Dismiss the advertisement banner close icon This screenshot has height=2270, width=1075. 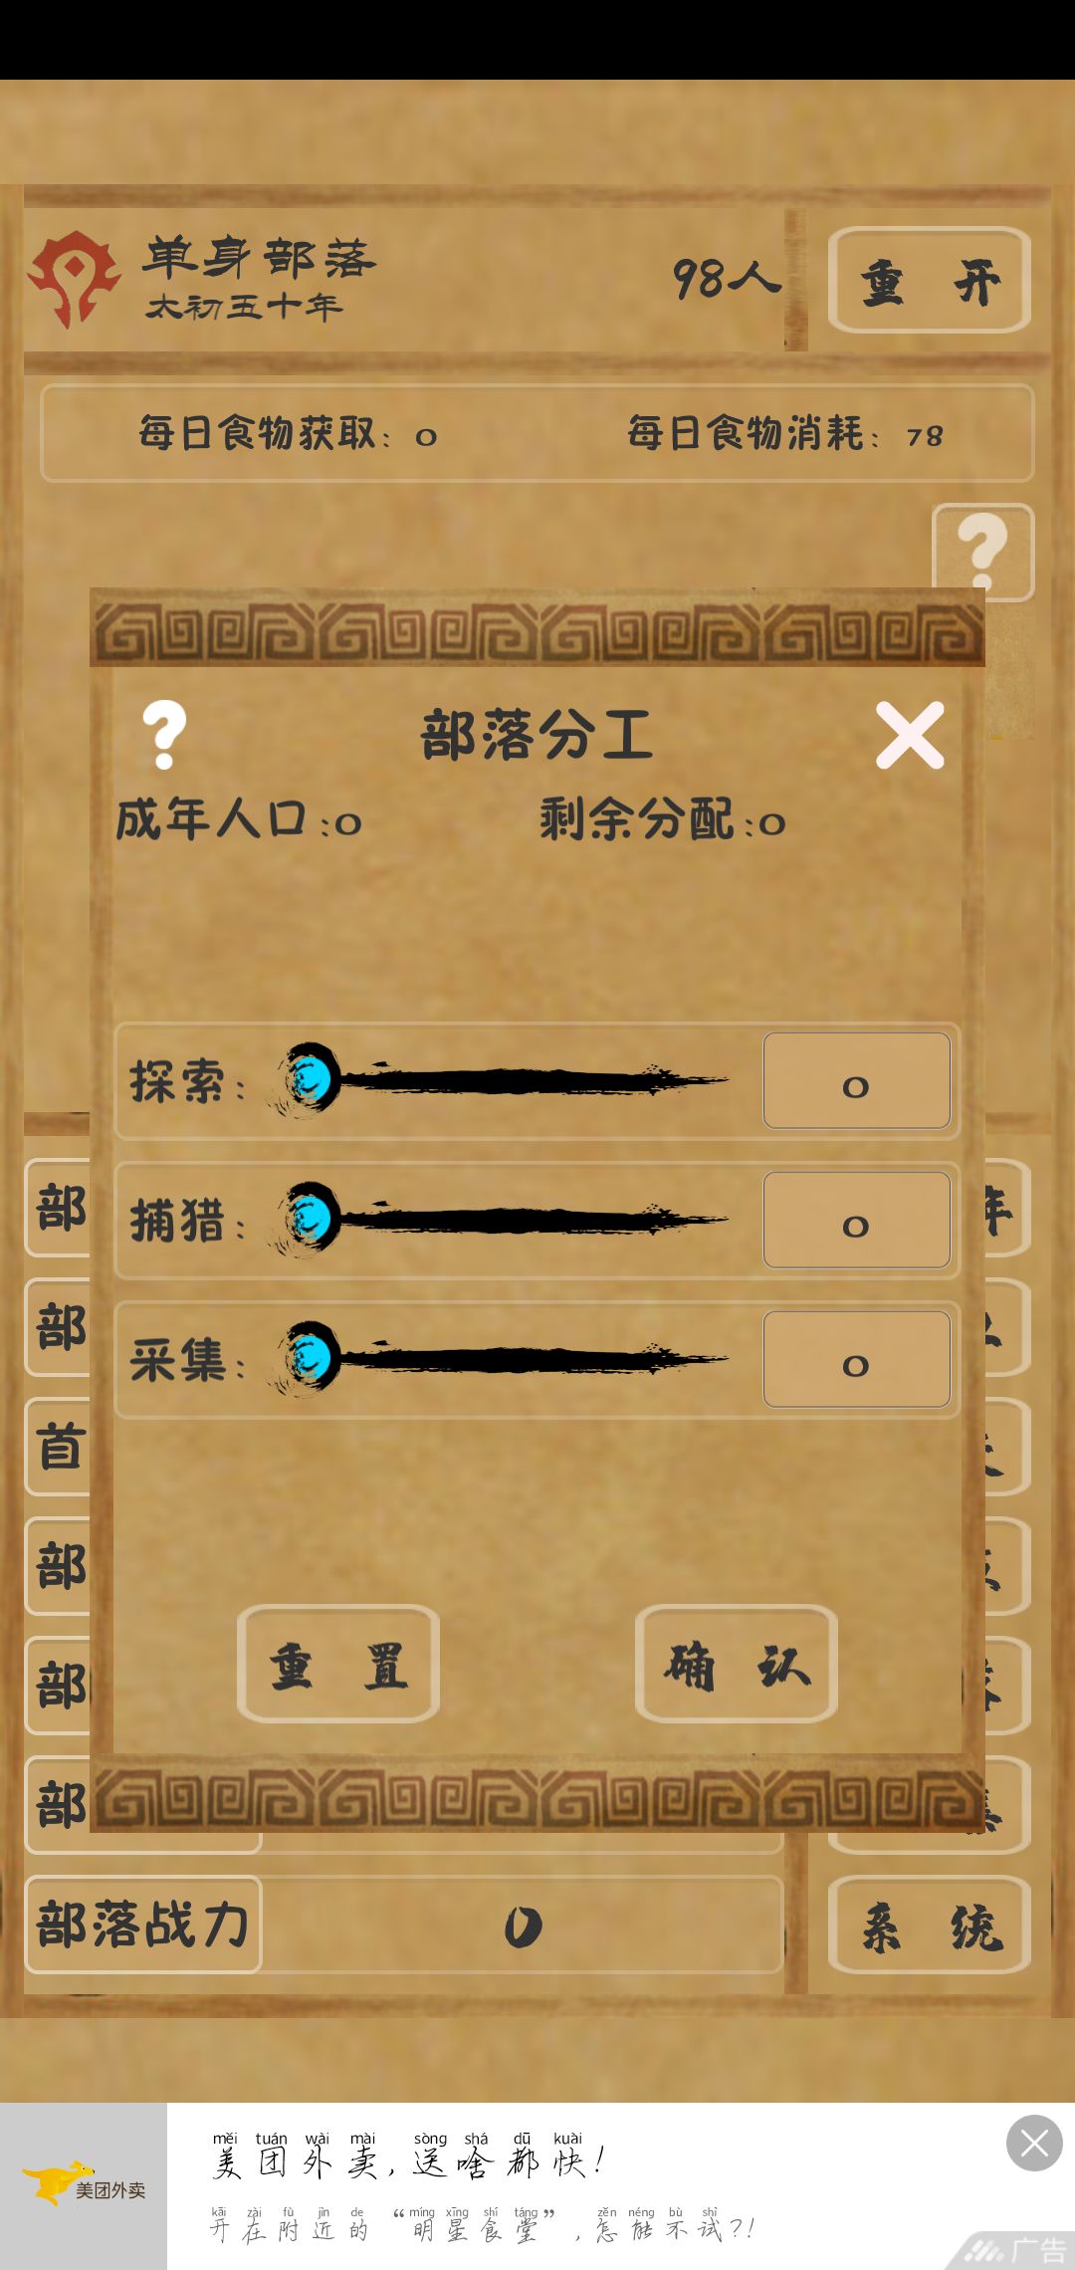click(x=1034, y=2144)
